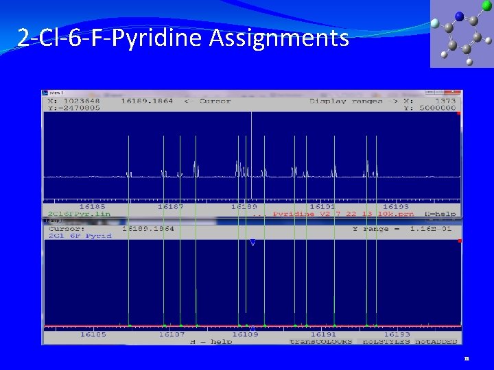Toggle the noLSTYLES option in lower status bar
The image size is (494, 370).
click(386, 342)
